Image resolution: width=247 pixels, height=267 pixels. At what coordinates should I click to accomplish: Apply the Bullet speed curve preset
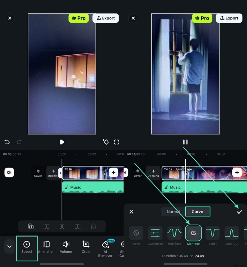[212, 233]
